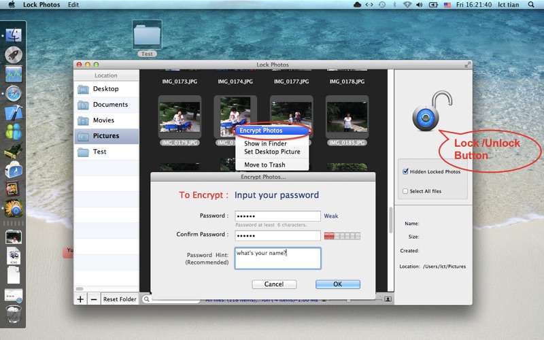Choose Encrypt Photos from context menu
The height and width of the screenshot is (340, 544).
pyautogui.click(x=272, y=131)
